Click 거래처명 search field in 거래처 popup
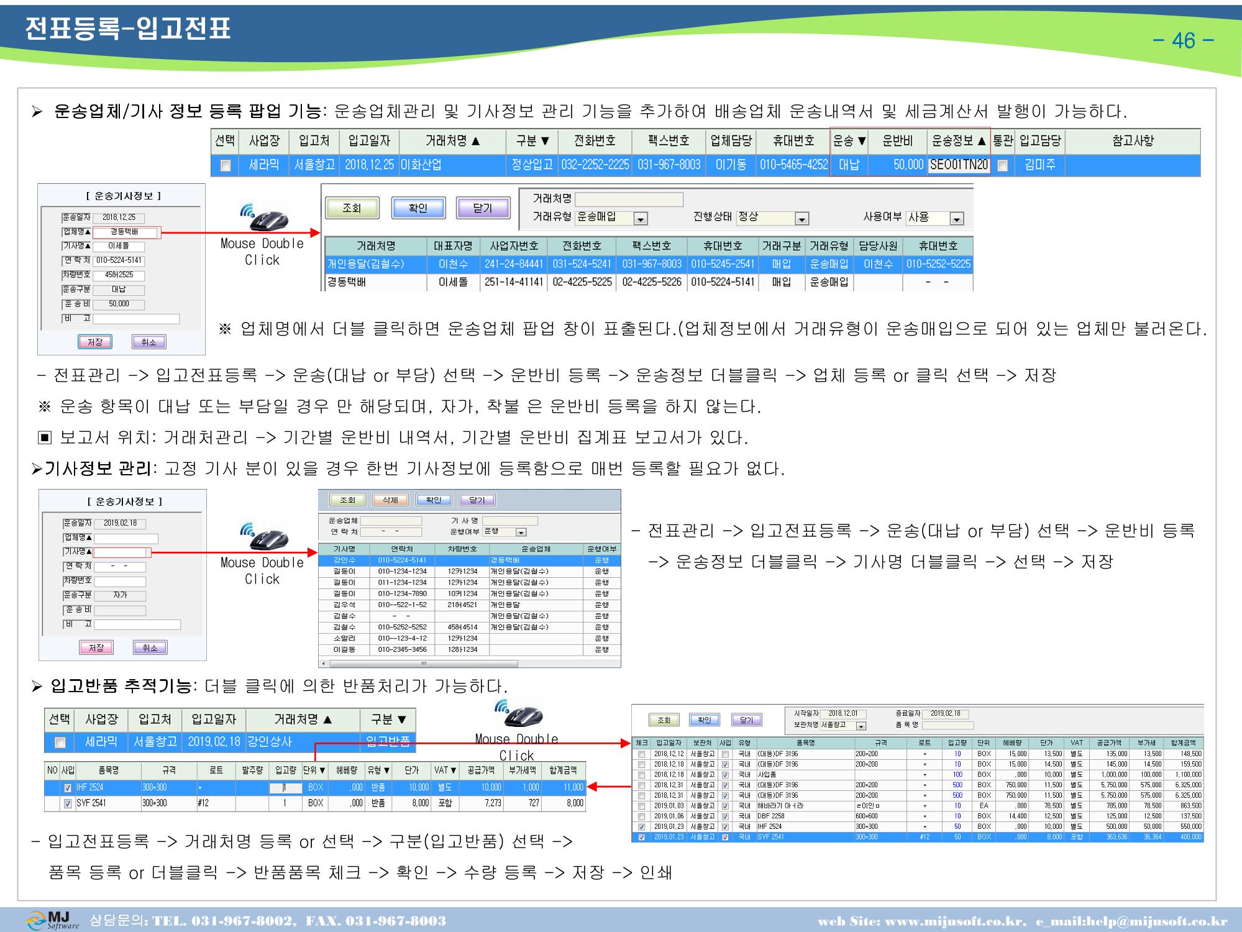The height and width of the screenshot is (932, 1242). (x=629, y=199)
